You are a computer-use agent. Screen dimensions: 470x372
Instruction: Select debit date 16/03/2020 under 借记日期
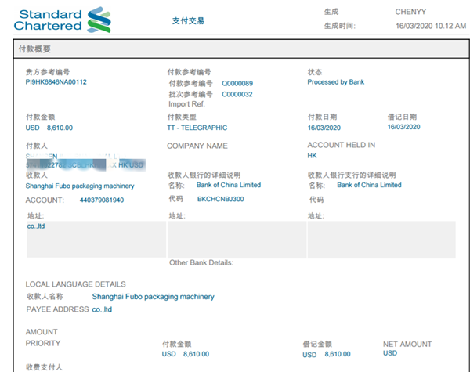tap(403, 127)
